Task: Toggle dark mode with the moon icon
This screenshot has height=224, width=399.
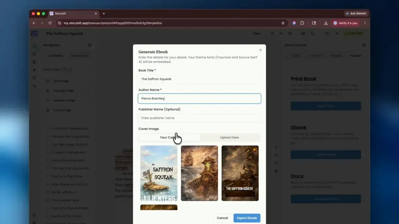Action: [x=313, y=34]
